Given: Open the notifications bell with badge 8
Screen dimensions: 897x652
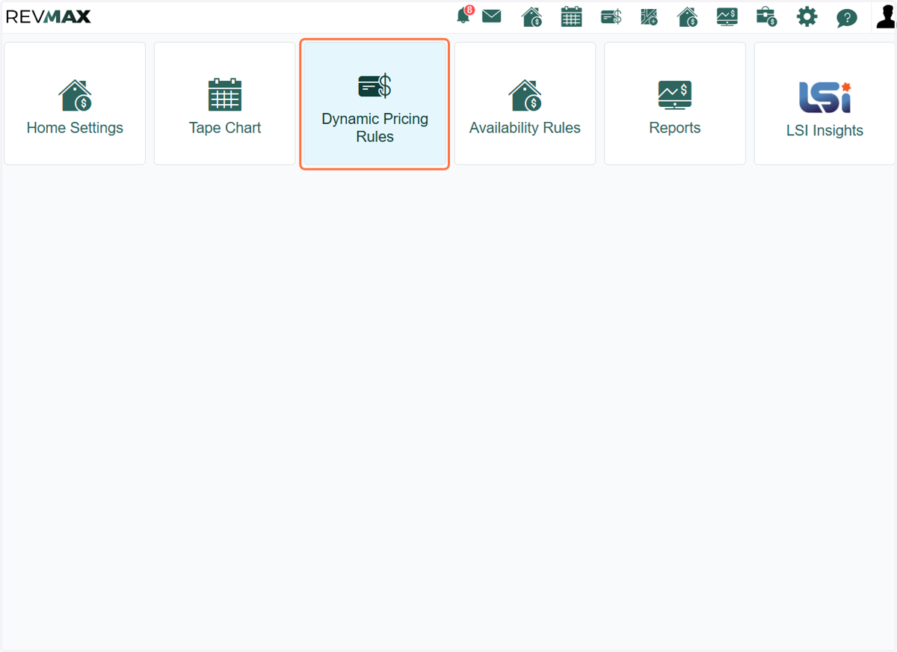Looking at the screenshot, I should [464, 16].
